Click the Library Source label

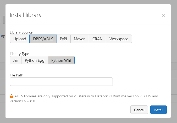(x=21, y=32)
